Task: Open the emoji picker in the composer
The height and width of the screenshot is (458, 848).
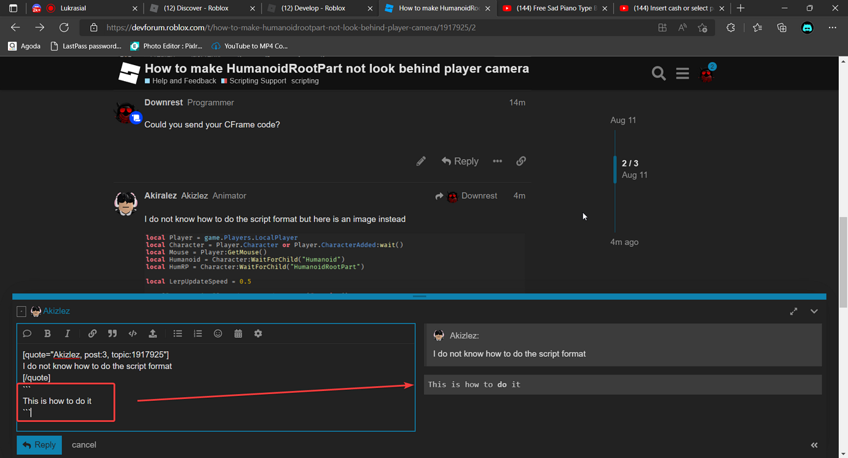Action: [x=218, y=333]
